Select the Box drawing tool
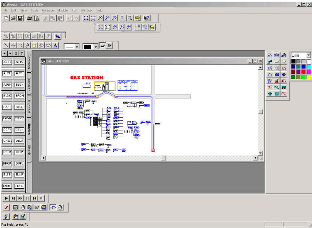312x228 pixels. pos(34,45)
